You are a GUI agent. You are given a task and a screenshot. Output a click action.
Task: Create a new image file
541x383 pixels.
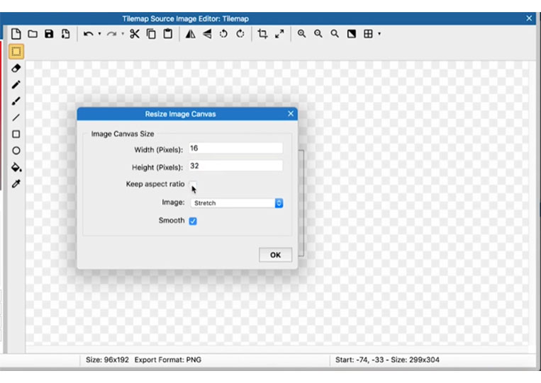click(x=16, y=34)
